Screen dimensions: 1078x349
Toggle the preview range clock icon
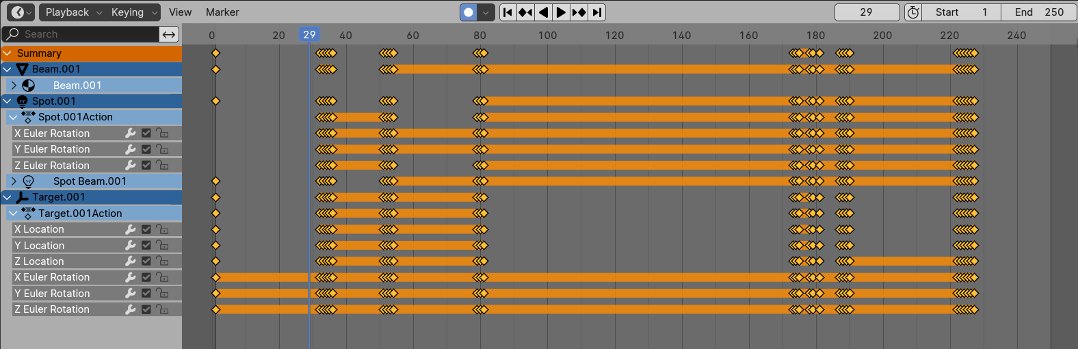click(x=912, y=12)
